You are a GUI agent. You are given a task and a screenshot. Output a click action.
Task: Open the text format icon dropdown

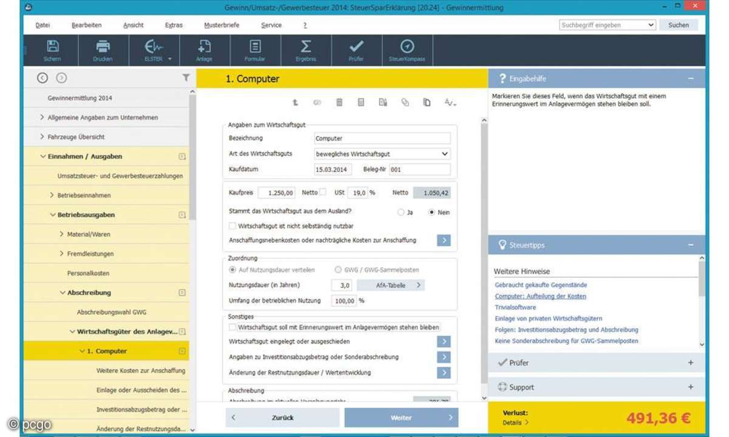(x=450, y=103)
